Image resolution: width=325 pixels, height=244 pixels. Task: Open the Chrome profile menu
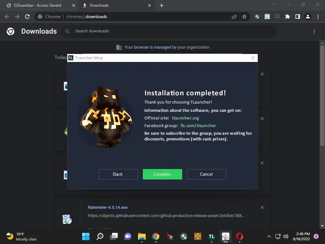[x=308, y=17]
